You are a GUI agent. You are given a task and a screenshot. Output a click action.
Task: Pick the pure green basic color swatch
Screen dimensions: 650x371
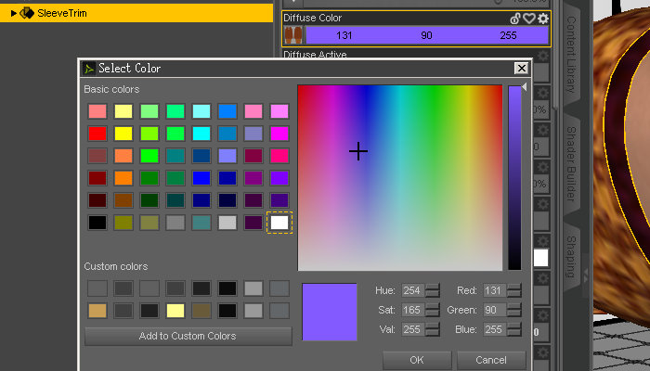pos(149,156)
